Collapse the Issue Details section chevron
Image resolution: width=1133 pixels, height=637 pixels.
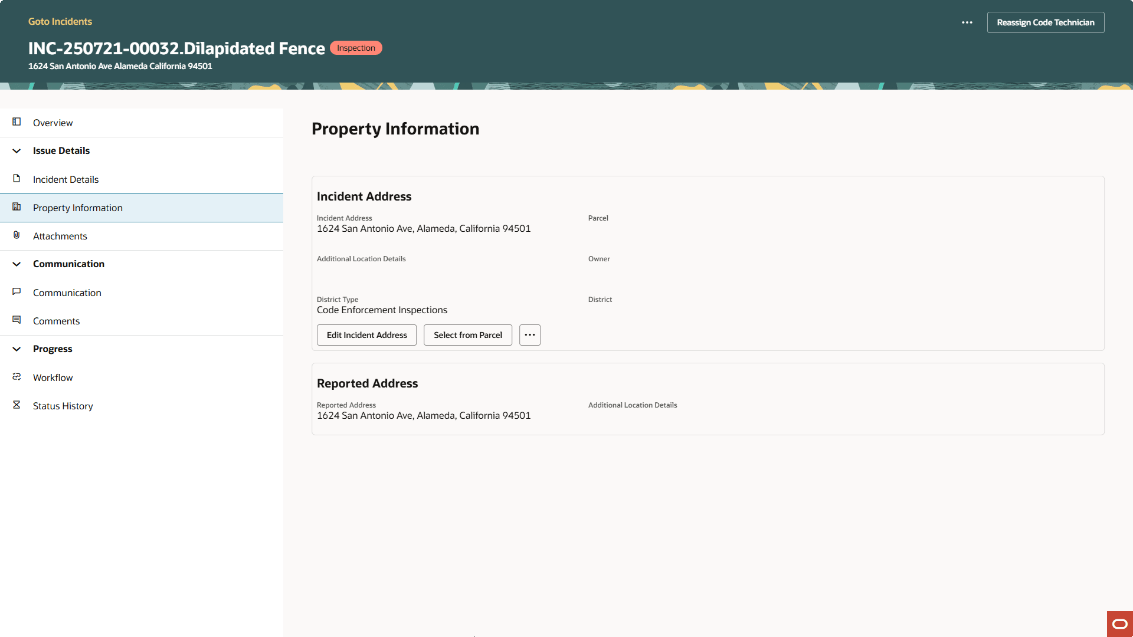(x=17, y=151)
